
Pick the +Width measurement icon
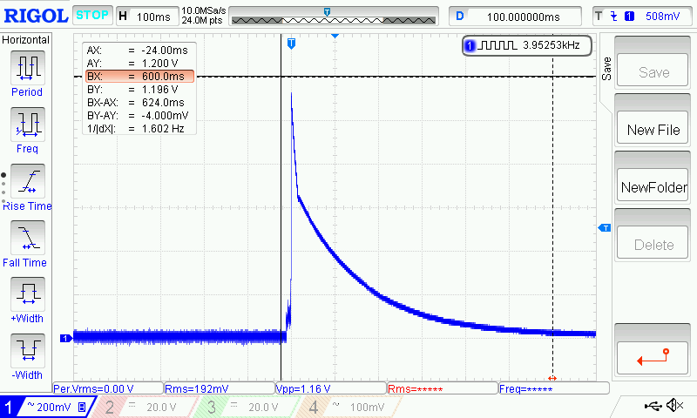tap(27, 294)
